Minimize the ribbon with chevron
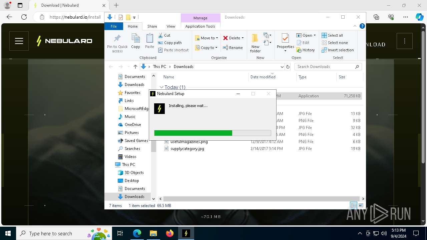This screenshot has width=427, height=240. pos(355,26)
